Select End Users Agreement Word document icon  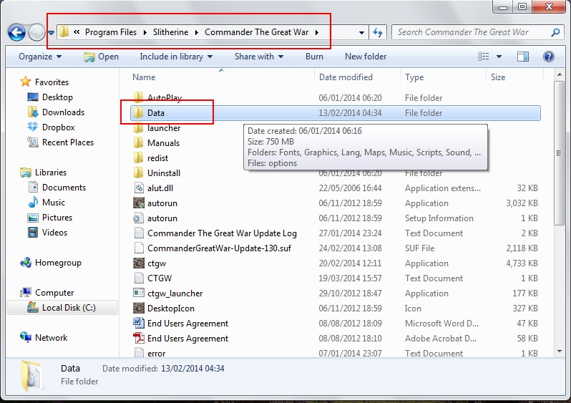click(138, 324)
